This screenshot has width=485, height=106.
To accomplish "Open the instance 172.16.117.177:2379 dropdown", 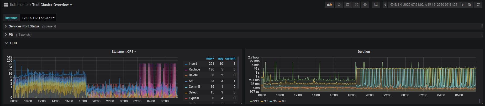I will click(x=38, y=18).
